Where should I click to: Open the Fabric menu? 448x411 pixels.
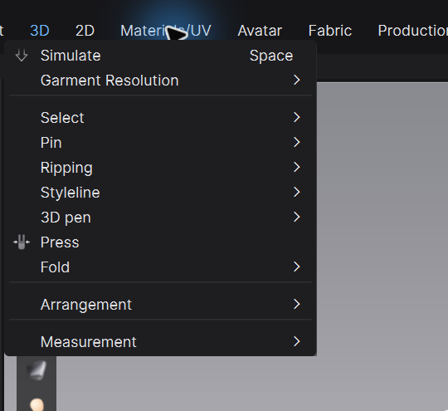[330, 31]
